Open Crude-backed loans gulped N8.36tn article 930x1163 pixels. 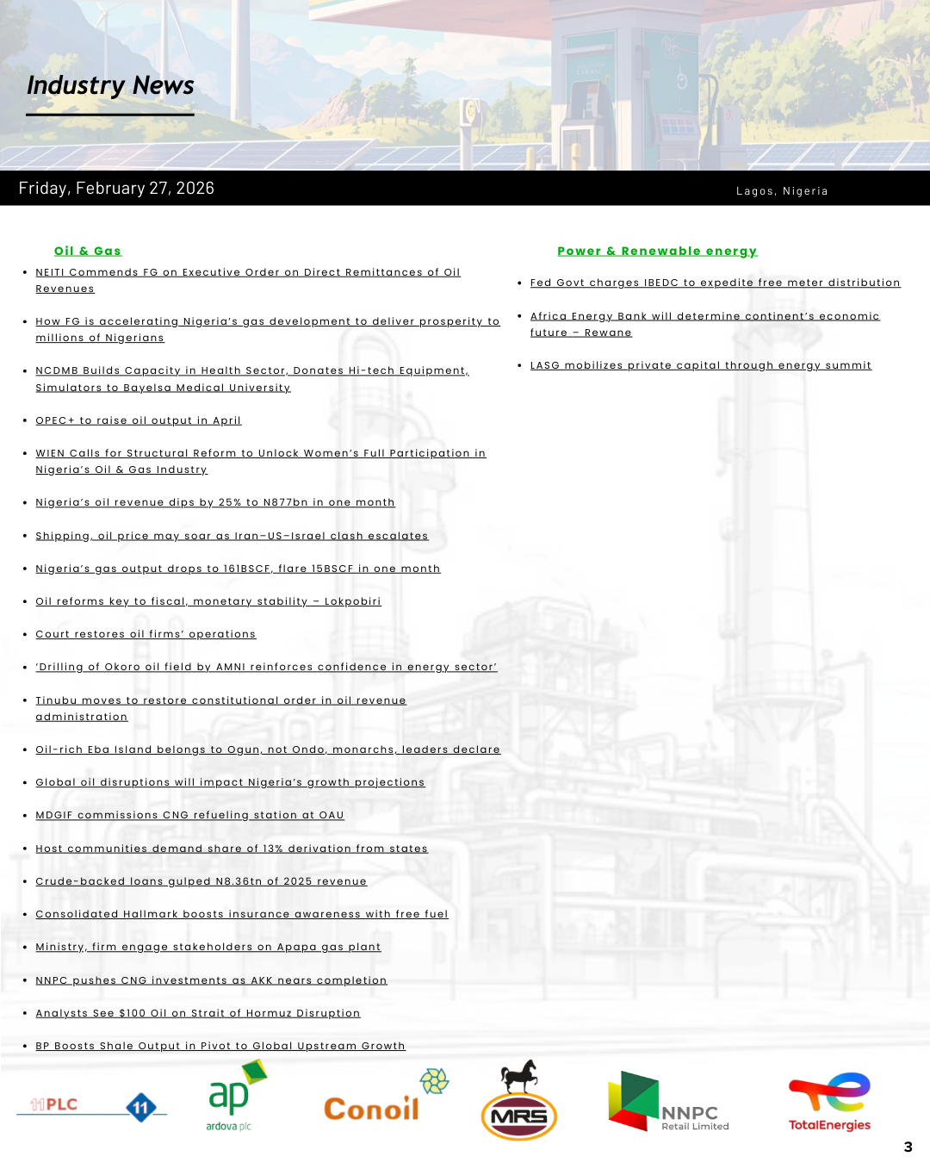[201, 881]
